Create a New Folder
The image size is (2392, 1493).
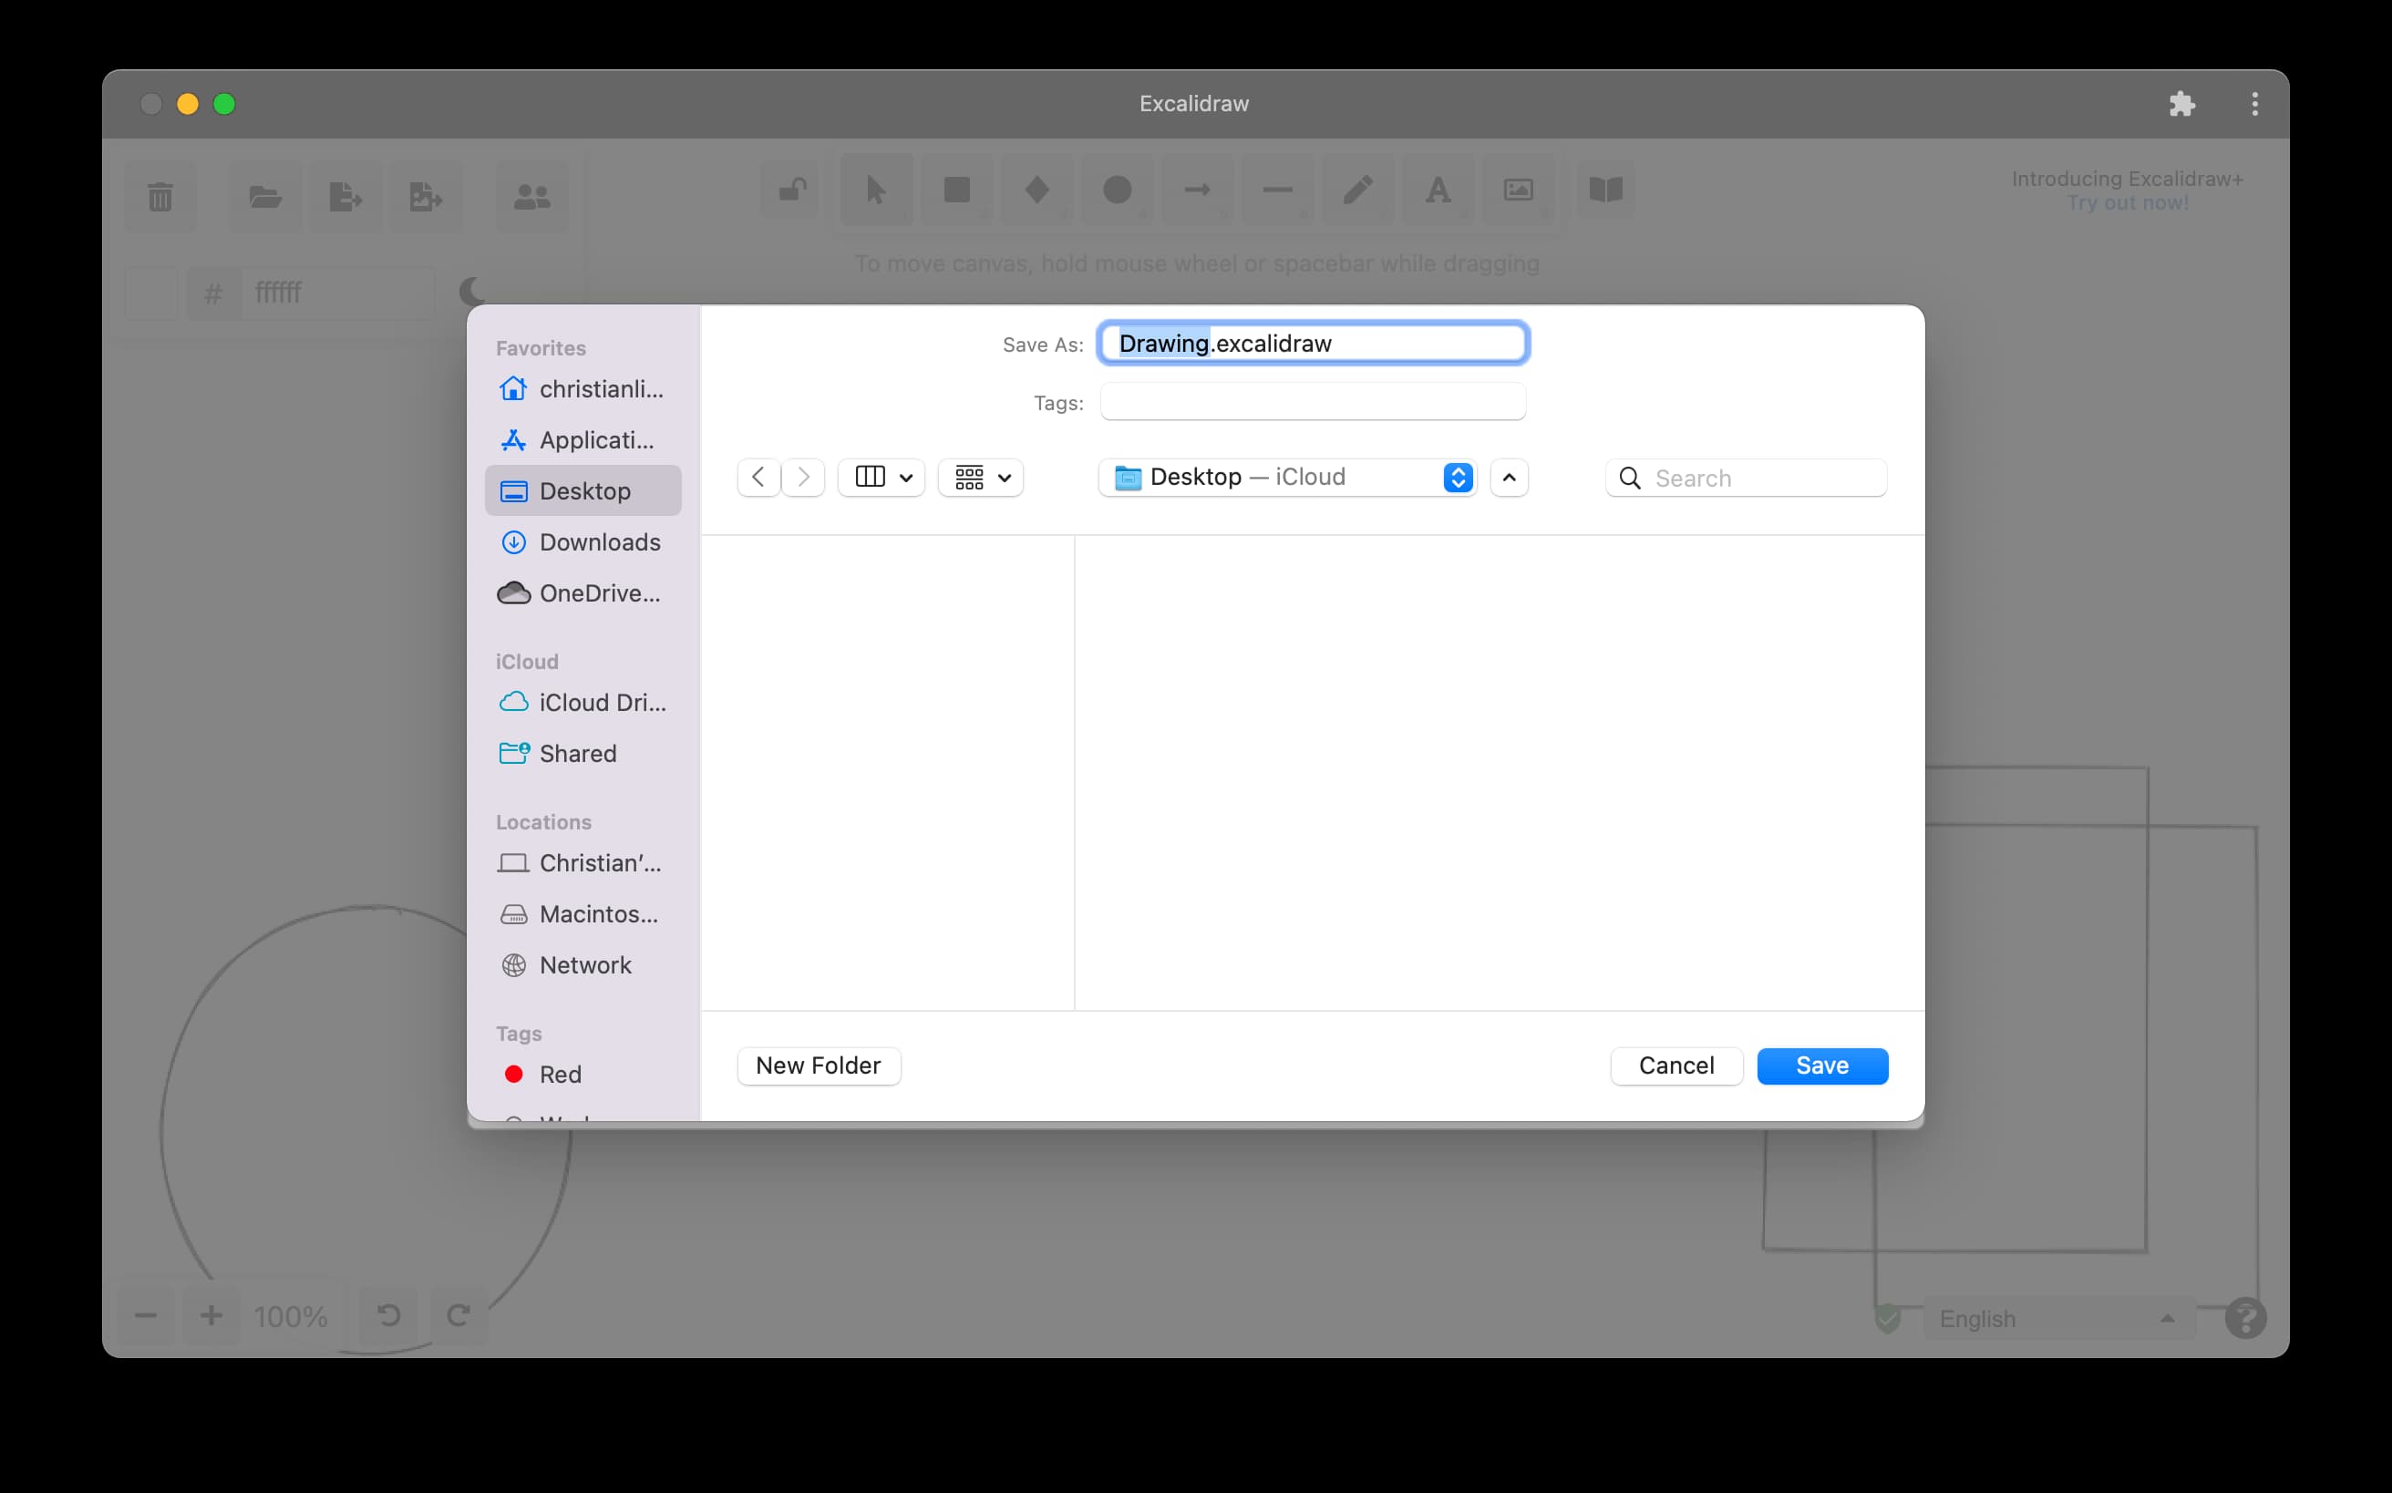(x=818, y=1066)
